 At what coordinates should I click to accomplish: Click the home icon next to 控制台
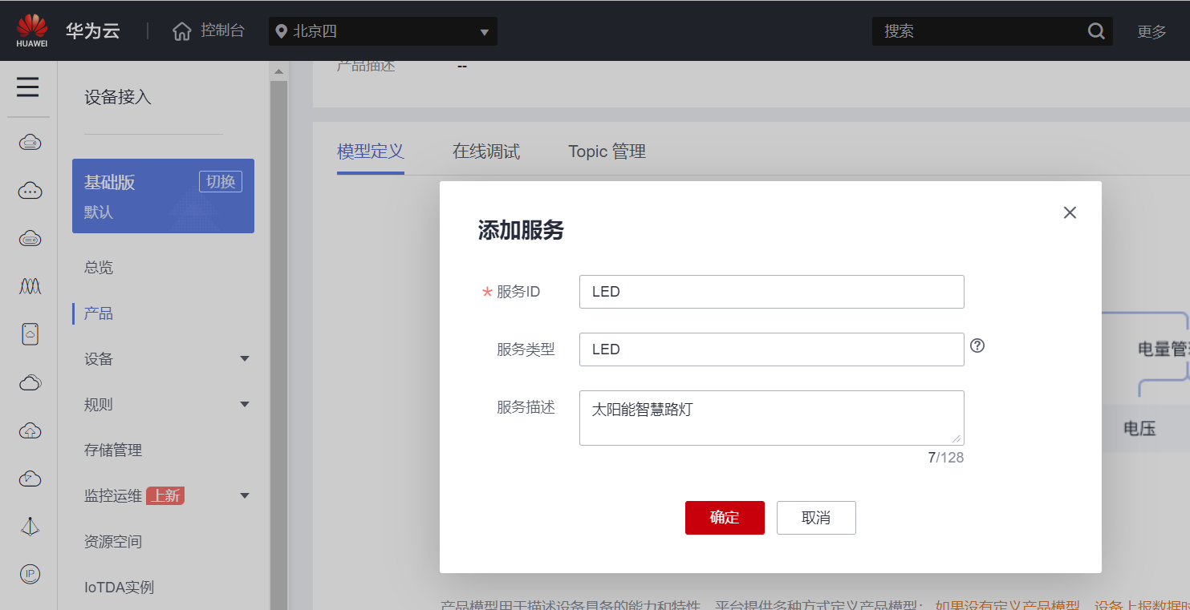[x=182, y=31]
